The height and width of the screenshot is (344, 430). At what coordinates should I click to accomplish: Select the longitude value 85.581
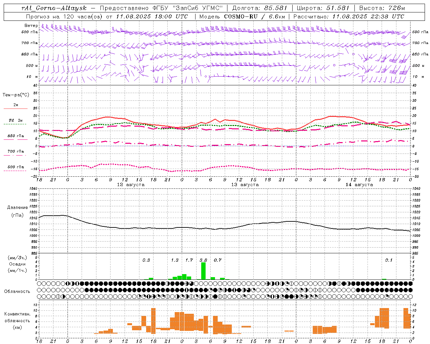[275, 8]
